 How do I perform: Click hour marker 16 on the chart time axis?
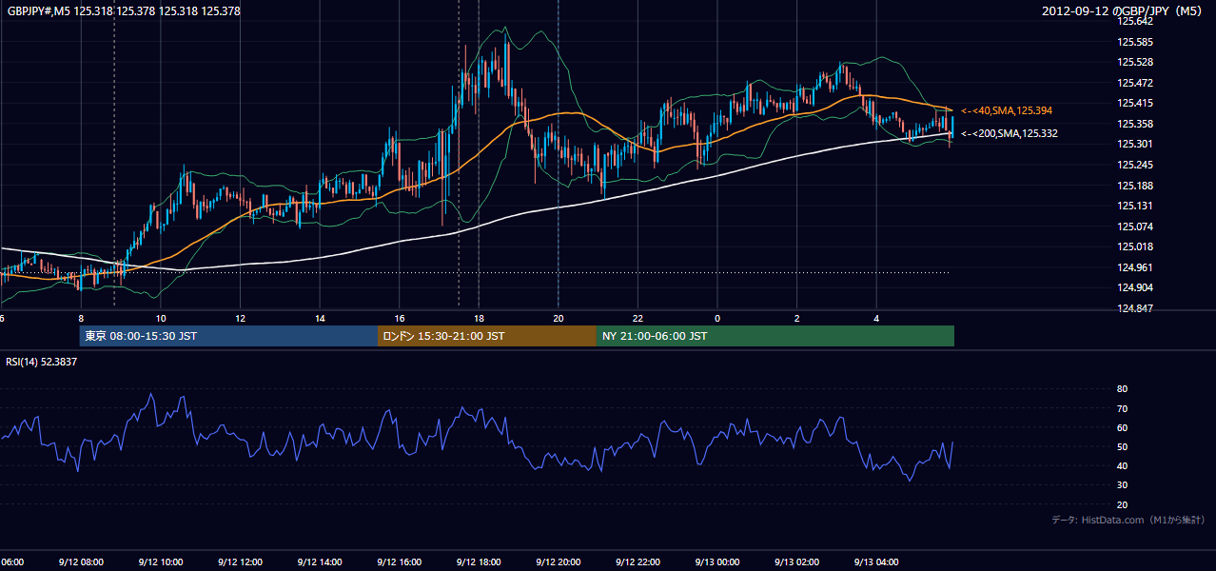[400, 318]
